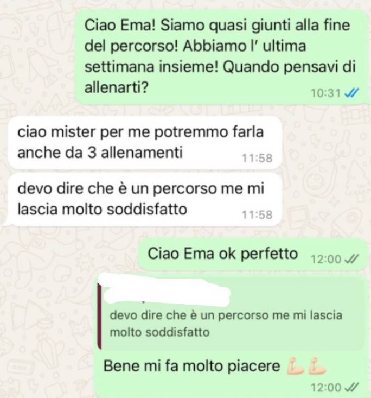Viewport: 371px width, 398px height.
Task: Select received message 'lascia molto soddisfatto'
Action: [145, 199]
